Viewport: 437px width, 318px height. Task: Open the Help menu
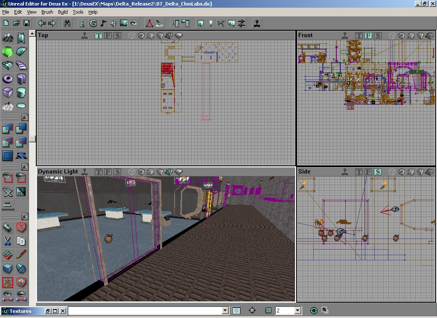click(93, 12)
